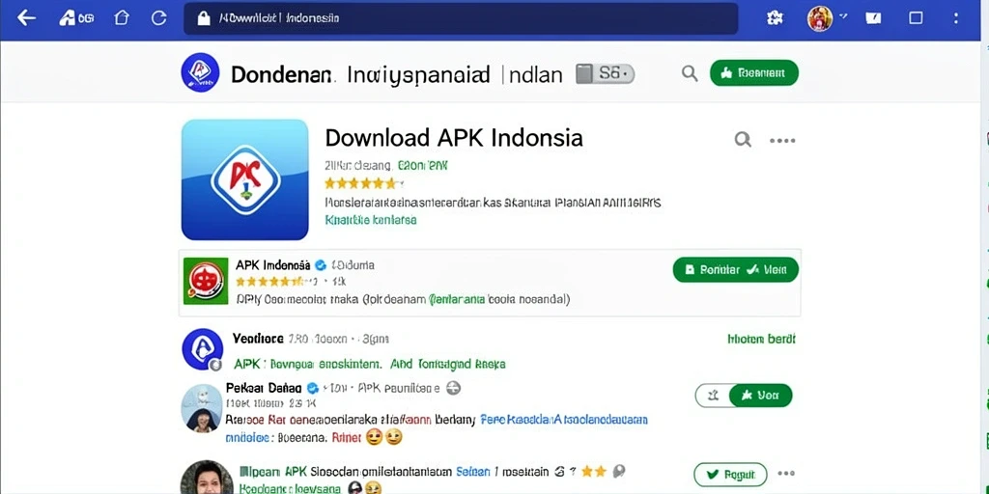Open the green link right of Venthore row
Viewport: 989px width, 494px height.
pyautogui.click(x=761, y=339)
